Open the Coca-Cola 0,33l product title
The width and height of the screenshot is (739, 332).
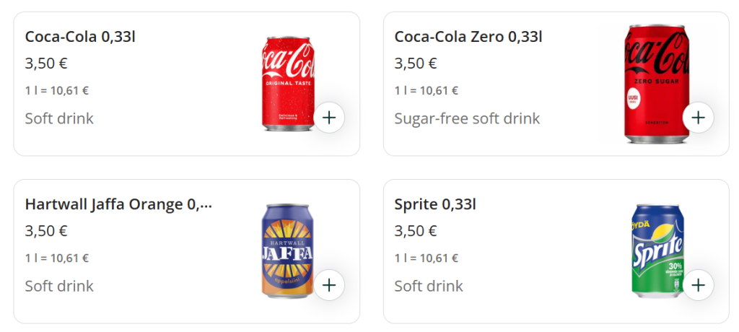[80, 37]
